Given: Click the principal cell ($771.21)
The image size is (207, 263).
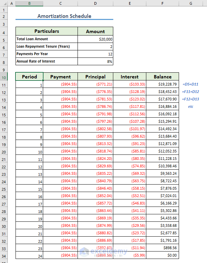Looking at the screenshot, I should pyautogui.click(x=95, y=84).
